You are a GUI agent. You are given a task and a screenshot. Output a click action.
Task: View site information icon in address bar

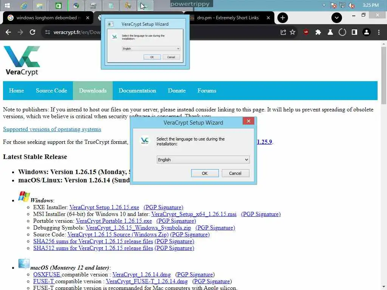pos(48,32)
